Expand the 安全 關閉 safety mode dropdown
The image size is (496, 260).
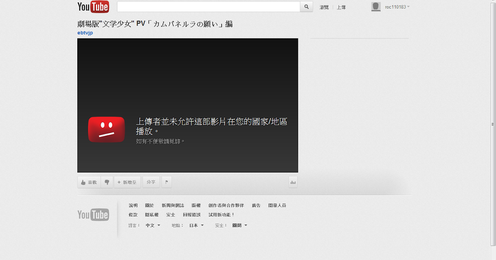[240, 225]
